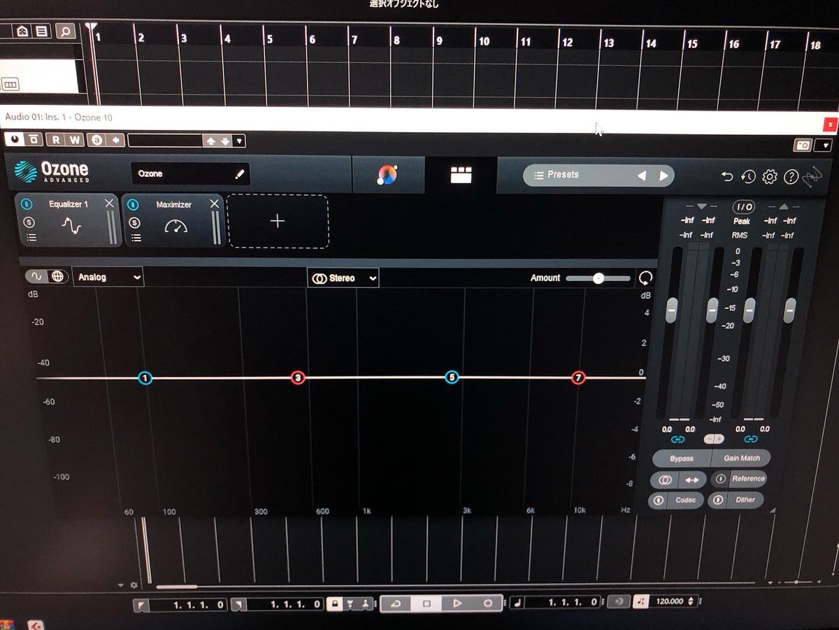Remove the Equalizer 1 module
Viewport: 839px width, 630px height.
tap(109, 203)
